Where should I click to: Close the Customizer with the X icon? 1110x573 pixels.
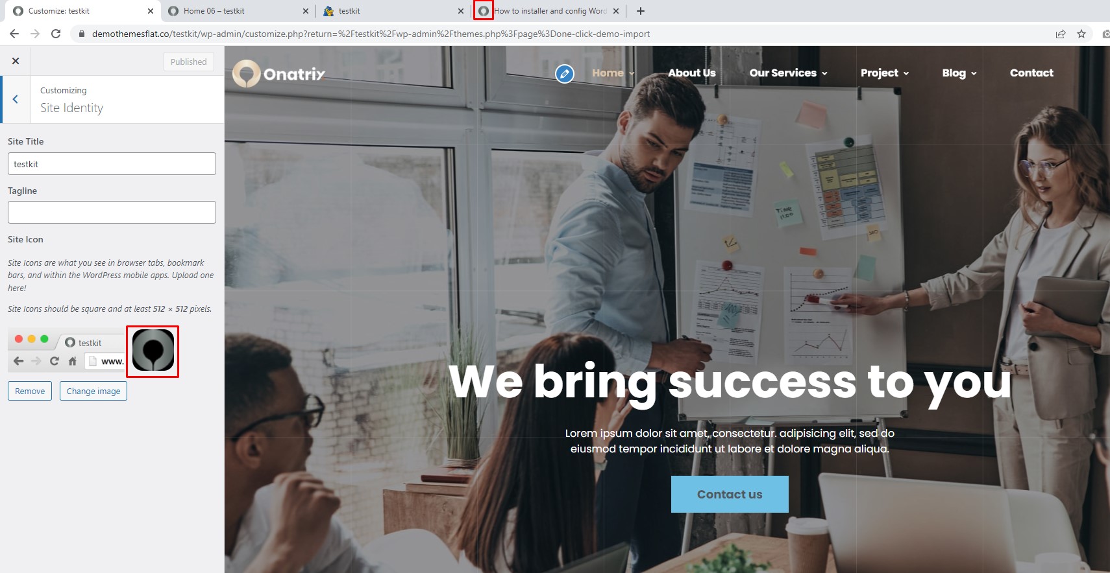tap(16, 61)
